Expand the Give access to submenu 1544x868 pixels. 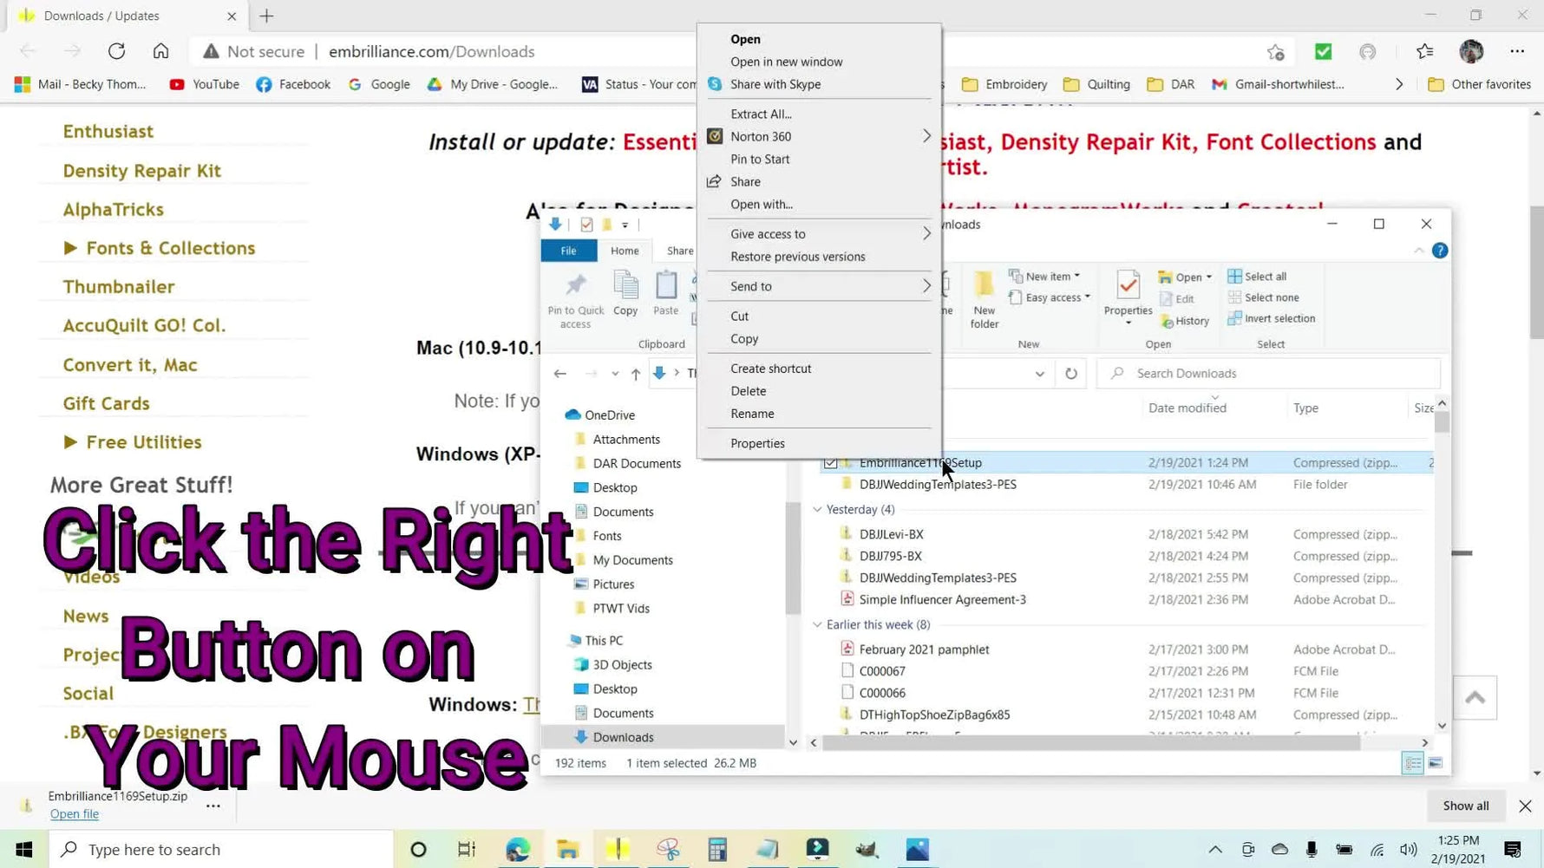pos(926,234)
